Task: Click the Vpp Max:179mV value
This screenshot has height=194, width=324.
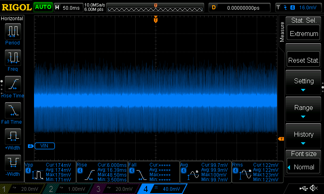Action: pos(58,175)
